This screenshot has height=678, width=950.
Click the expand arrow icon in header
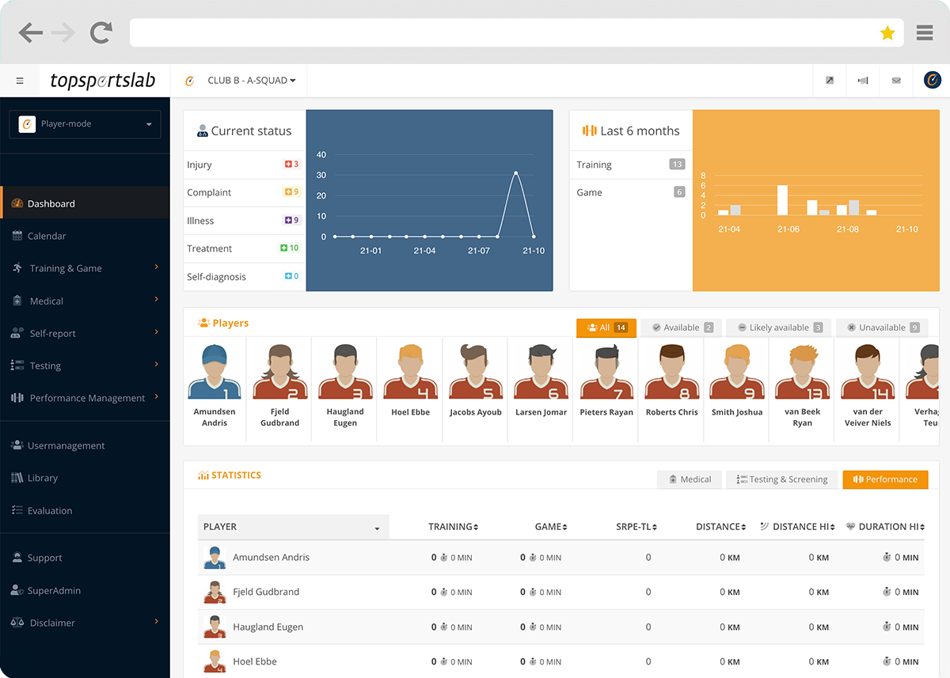pos(829,81)
